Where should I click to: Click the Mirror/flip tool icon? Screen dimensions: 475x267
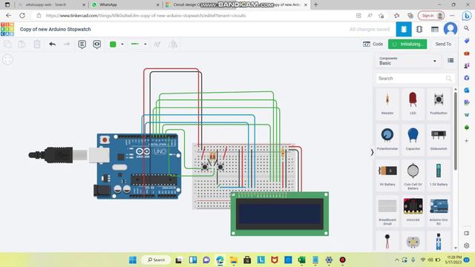[173, 44]
